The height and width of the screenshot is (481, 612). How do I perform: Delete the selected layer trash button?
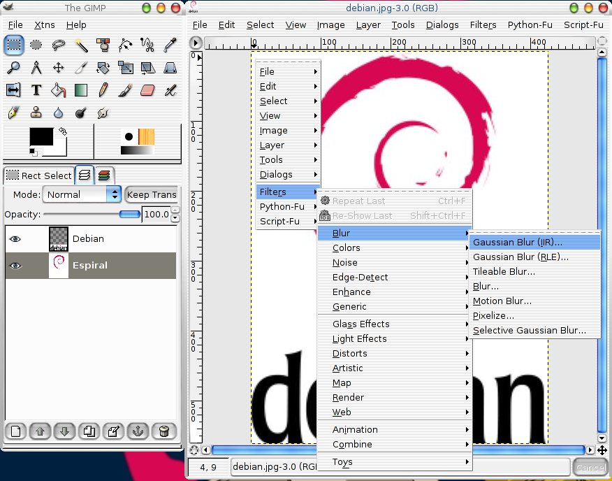pos(164,431)
